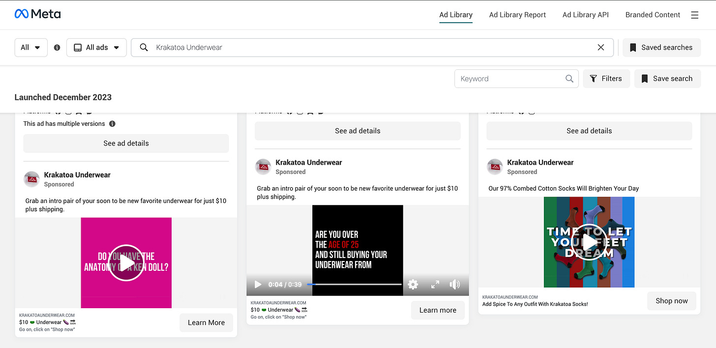Click Krakatoa Underwear name on middle ad
716x348 pixels.
pos(309,162)
